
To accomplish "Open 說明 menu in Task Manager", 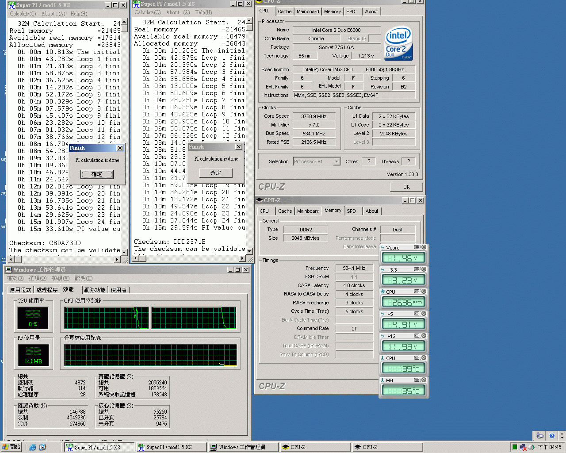I will point(84,278).
